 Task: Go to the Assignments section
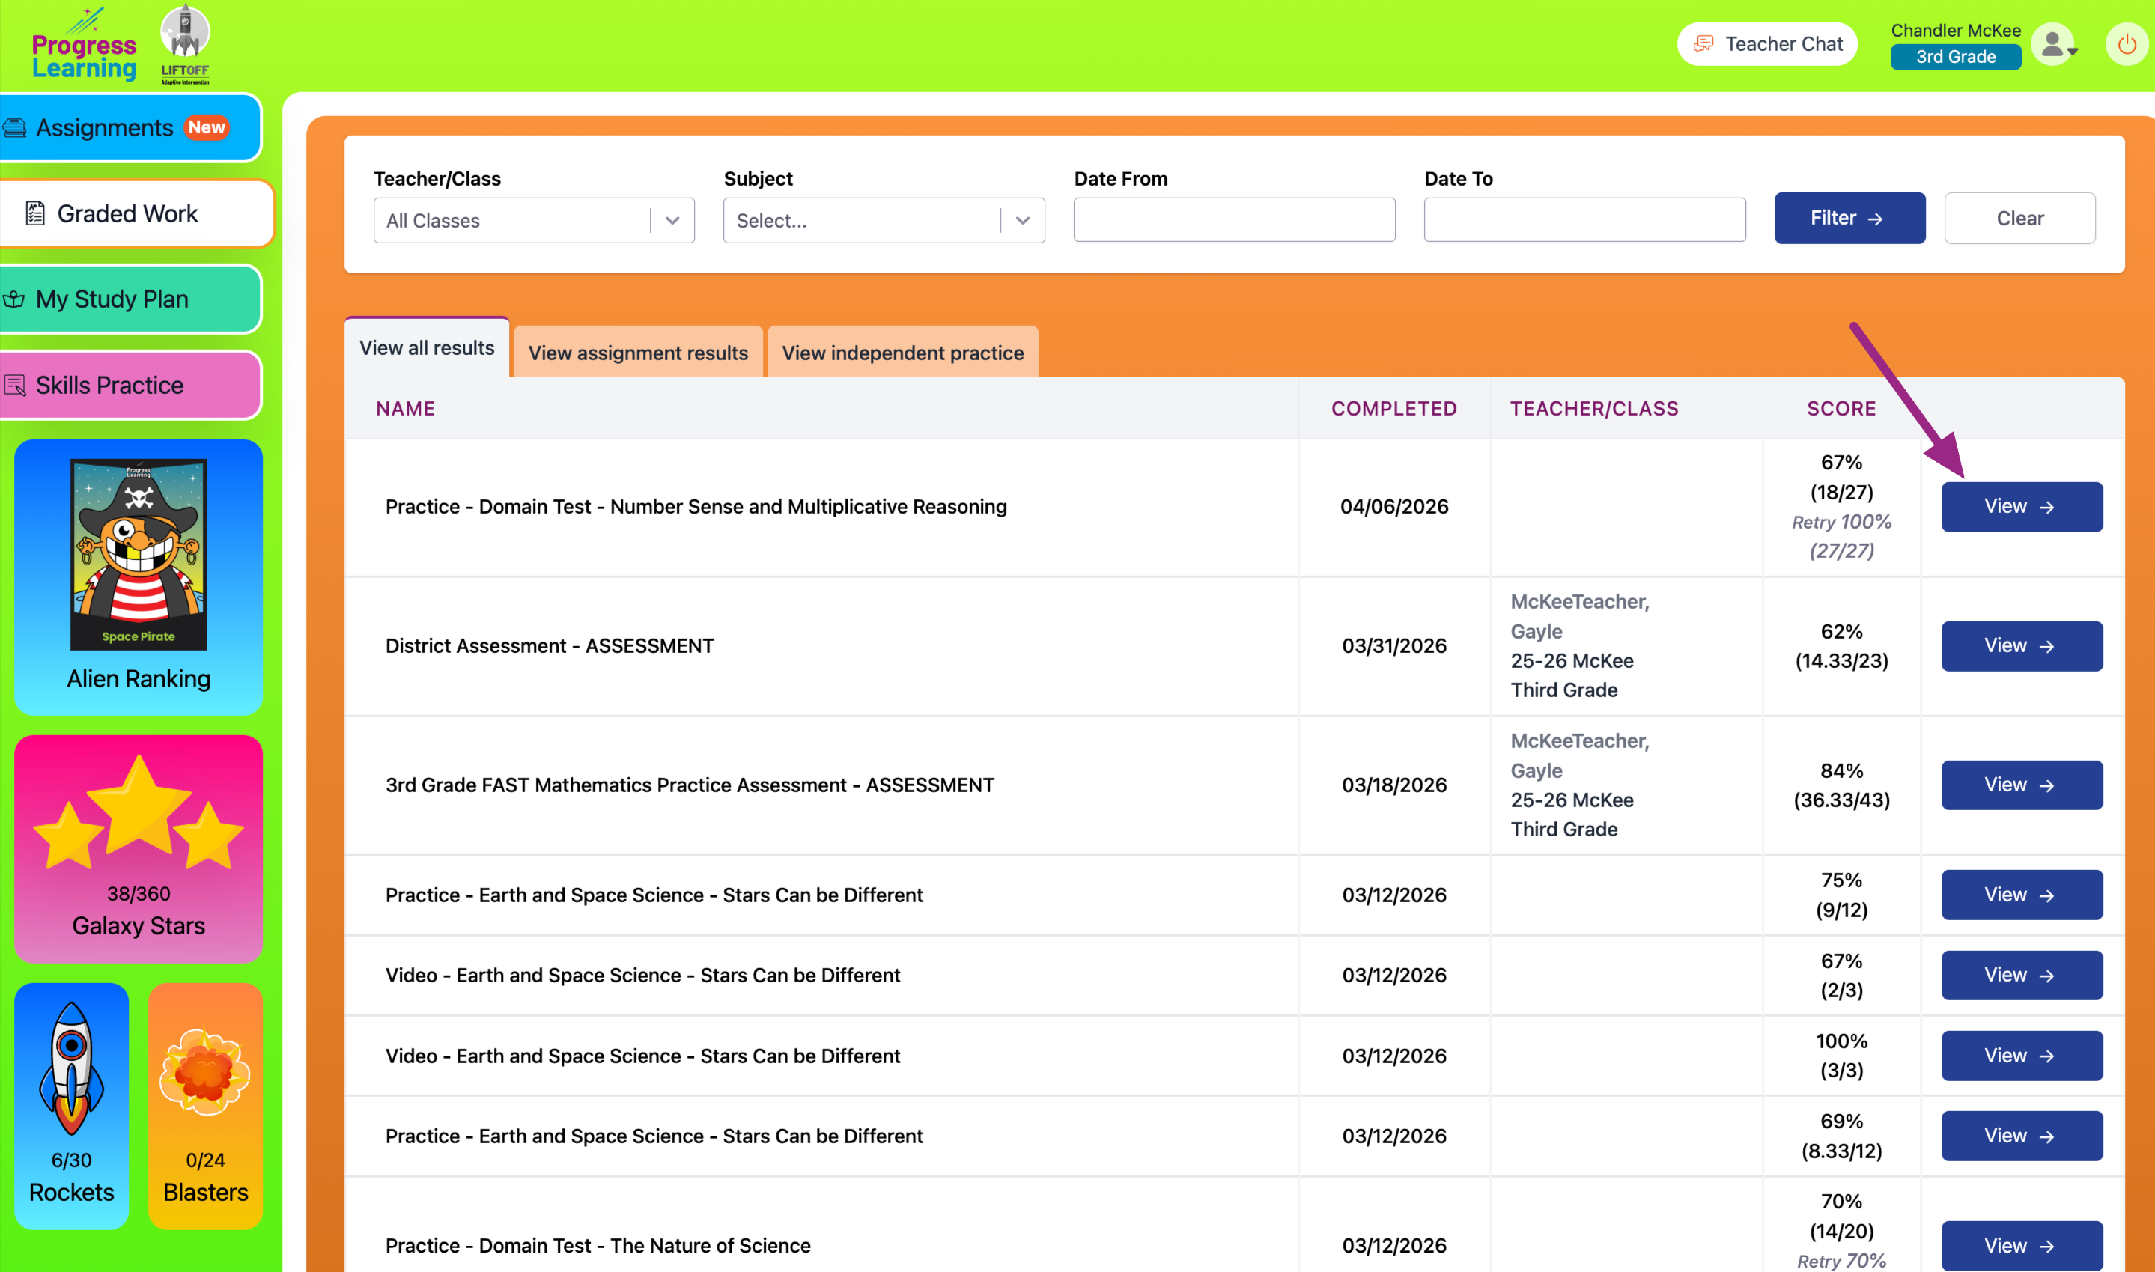[129, 128]
